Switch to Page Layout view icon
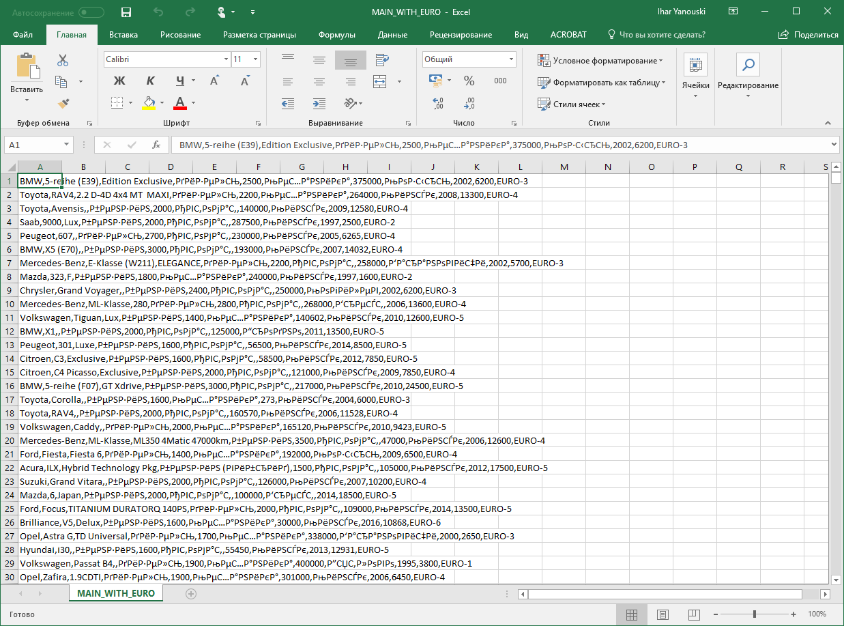This screenshot has width=844, height=626. (x=662, y=614)
